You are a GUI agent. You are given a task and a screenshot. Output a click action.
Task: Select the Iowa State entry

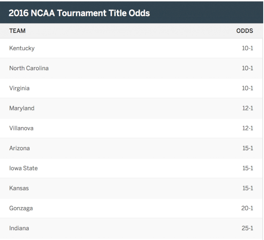point(24,168)
